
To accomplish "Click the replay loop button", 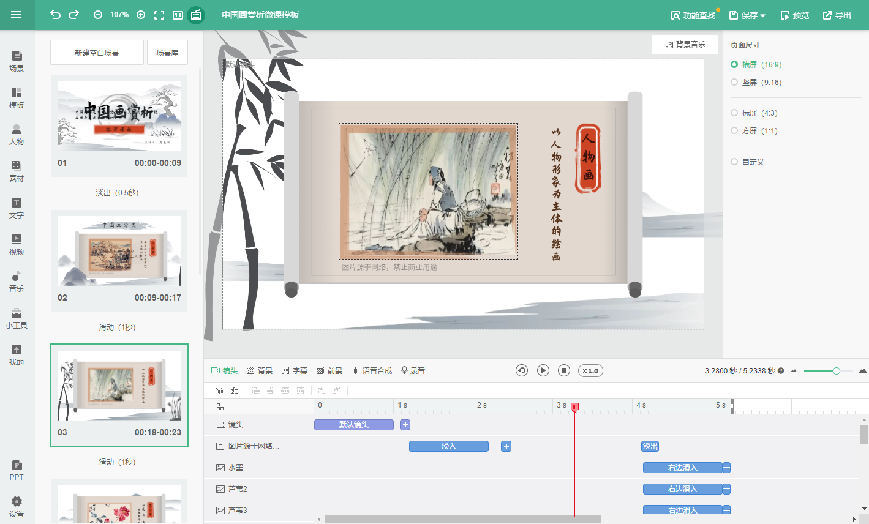I will [x=522, y=370].
